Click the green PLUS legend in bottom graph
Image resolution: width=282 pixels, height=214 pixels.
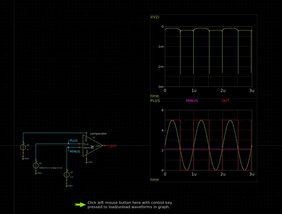(155, 101)
